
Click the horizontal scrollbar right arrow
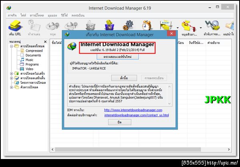coord(229,149)
